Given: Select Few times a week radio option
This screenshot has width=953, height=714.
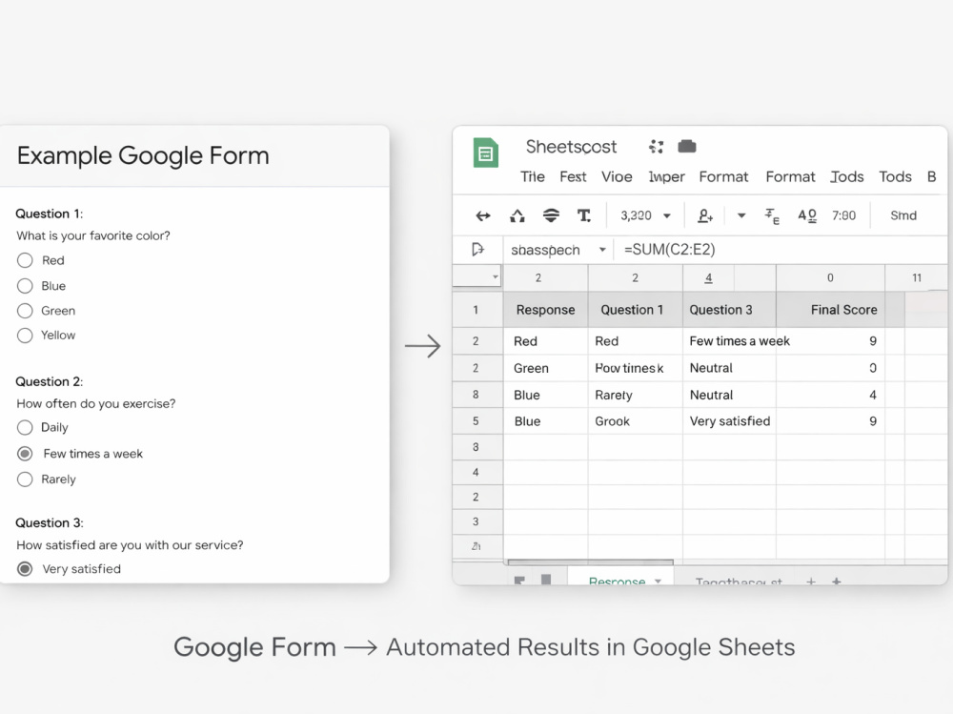Looking at the screenshot, I should click(x=25, y=454).
